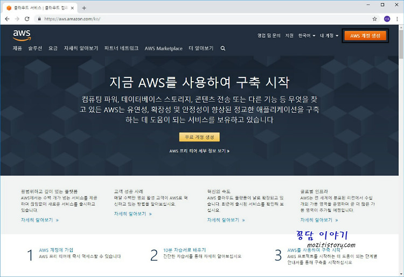404x277 pixels.
Task: Click AWS 프리 티어 세부 정보 보기 link
Action: coord(199,151)
